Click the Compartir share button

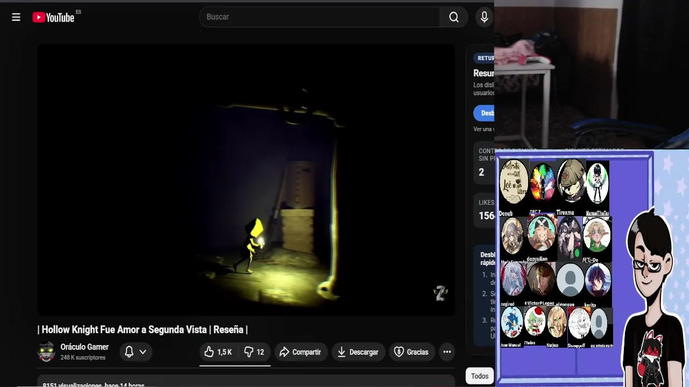[x=300, y=352]
